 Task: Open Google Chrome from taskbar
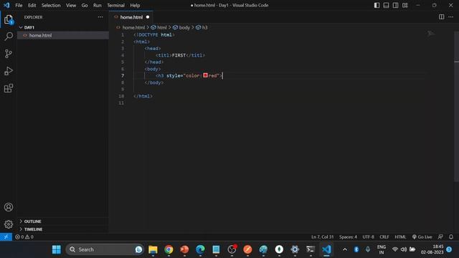[x=169, y=249]
